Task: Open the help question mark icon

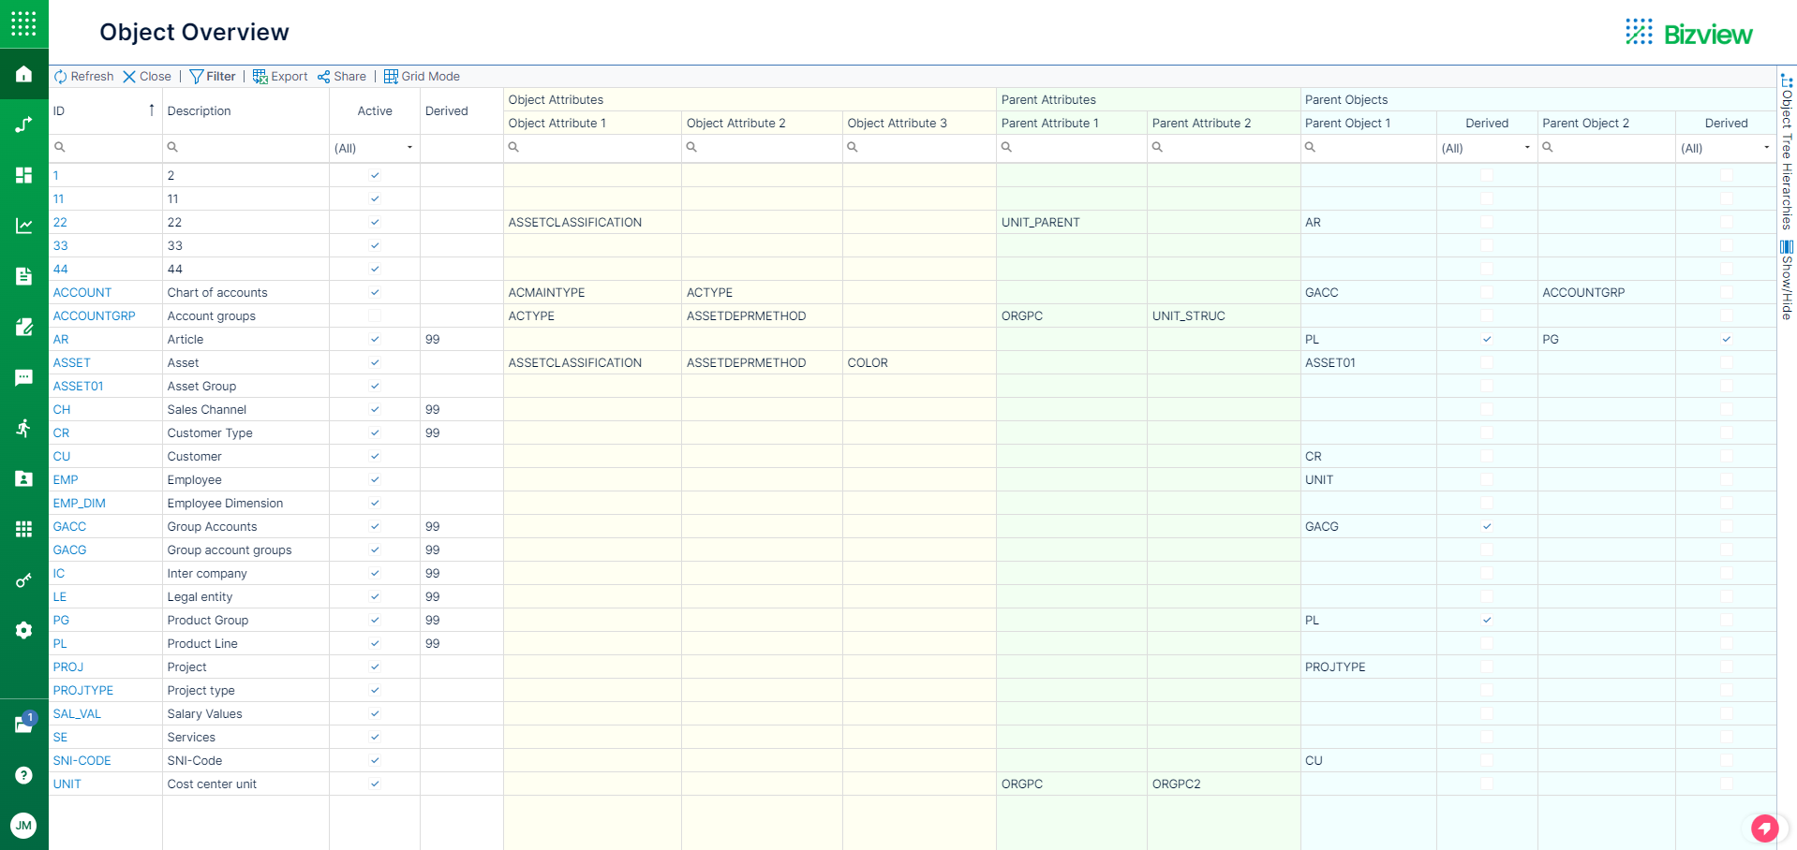Action: point(22,775)
